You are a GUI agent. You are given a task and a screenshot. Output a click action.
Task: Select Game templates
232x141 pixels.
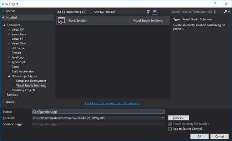coord(15,67)
